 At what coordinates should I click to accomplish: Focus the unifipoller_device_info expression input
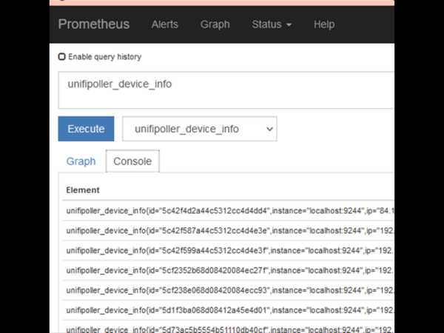pos(226,90)
